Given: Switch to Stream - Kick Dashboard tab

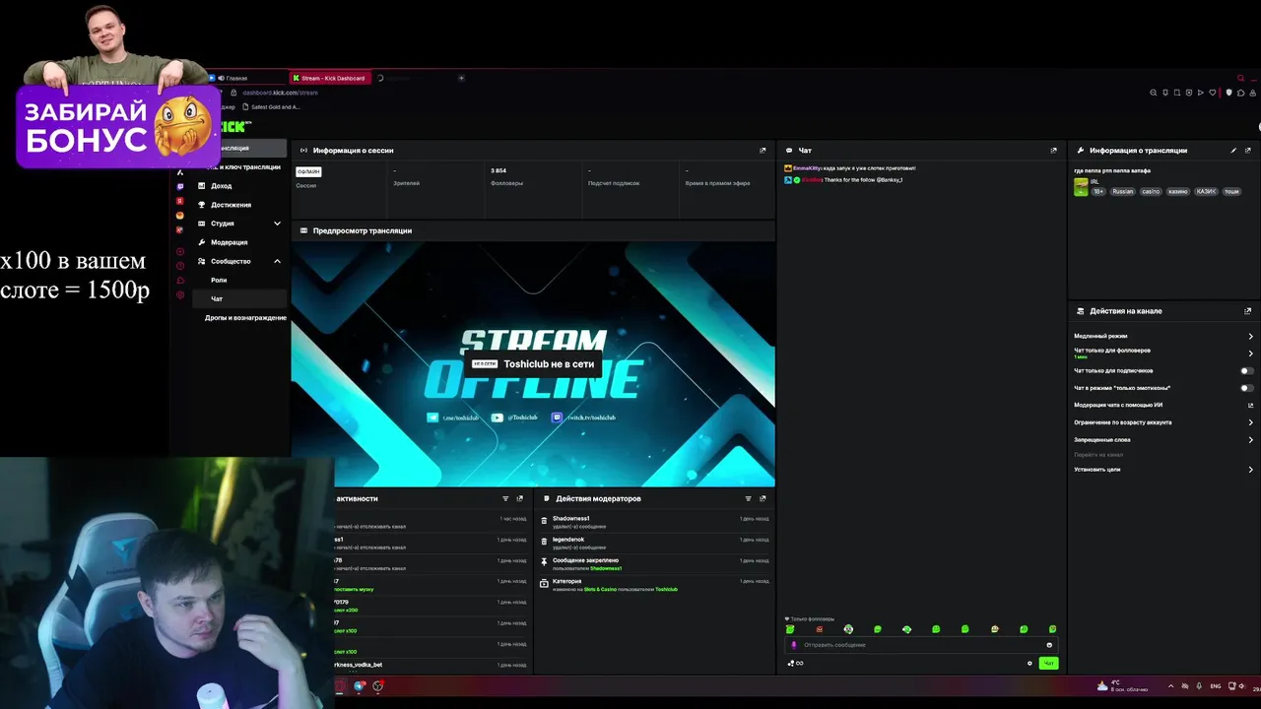Looking at the screenshot, I should tap(331, 78).
